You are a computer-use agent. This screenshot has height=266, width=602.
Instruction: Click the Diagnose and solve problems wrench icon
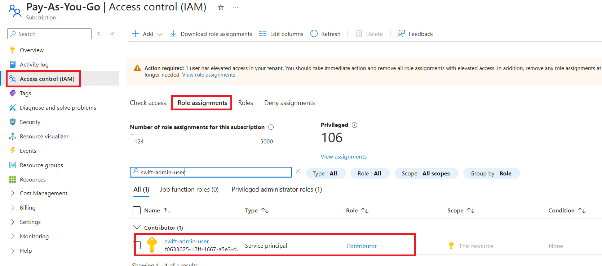13,107
